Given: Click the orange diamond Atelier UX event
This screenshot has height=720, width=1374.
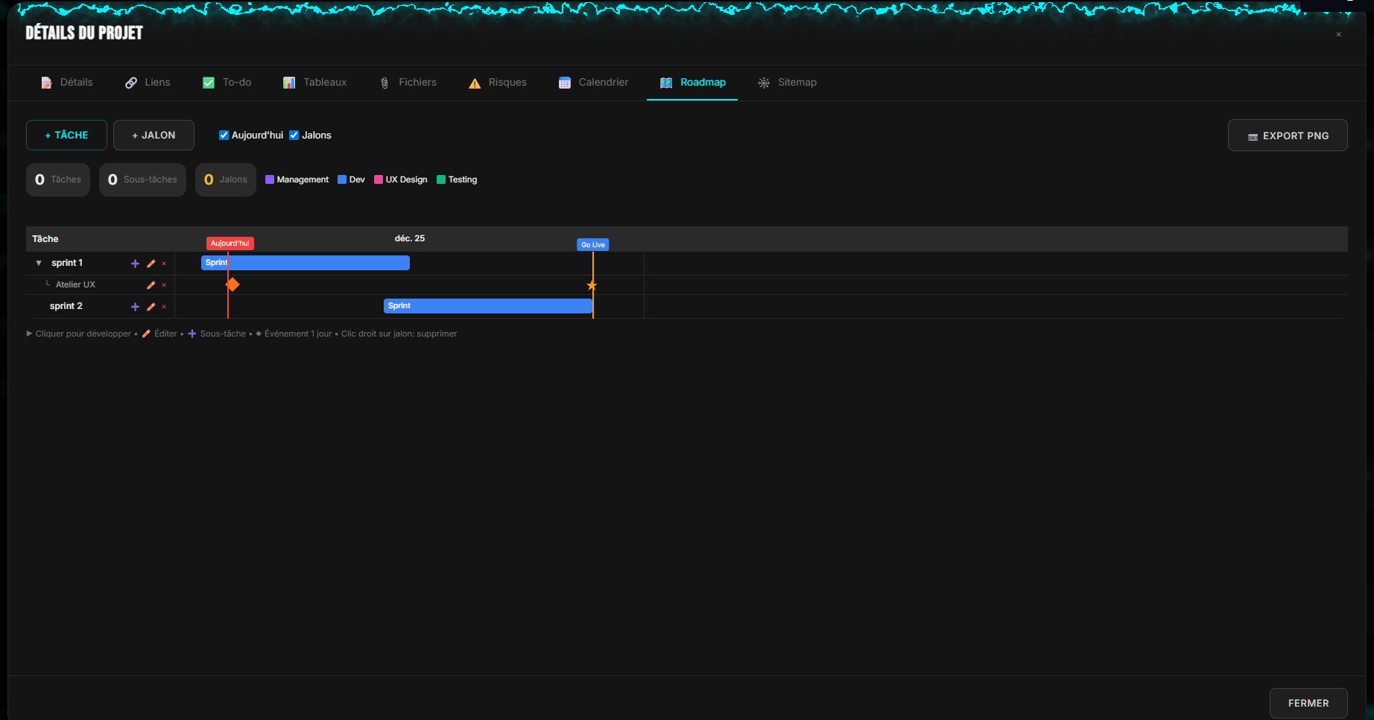Looking at the screenshot, I should 232,284.
